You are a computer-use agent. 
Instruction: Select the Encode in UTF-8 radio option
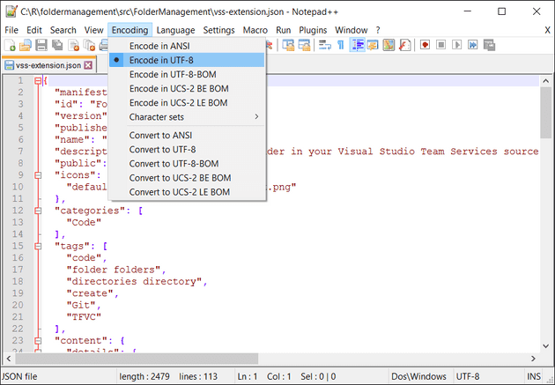coord(187,60)
